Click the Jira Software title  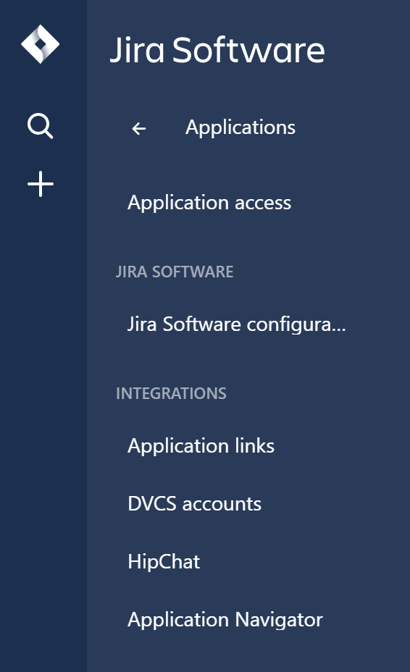[x=217, y=50]
